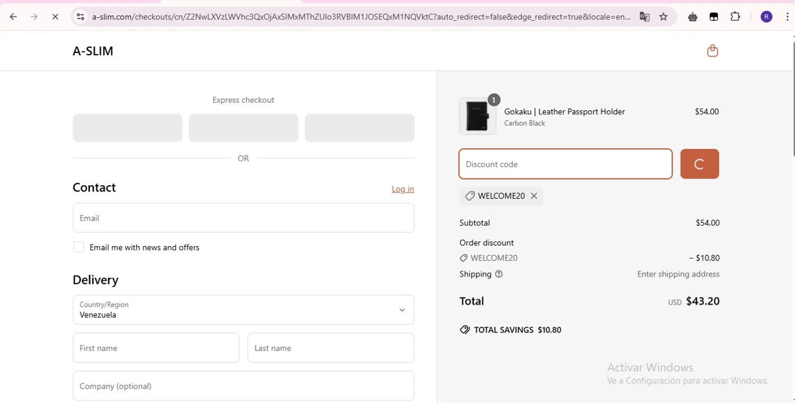
Task: Click the passport holder product thumbnail
Action: pos(478,116)
